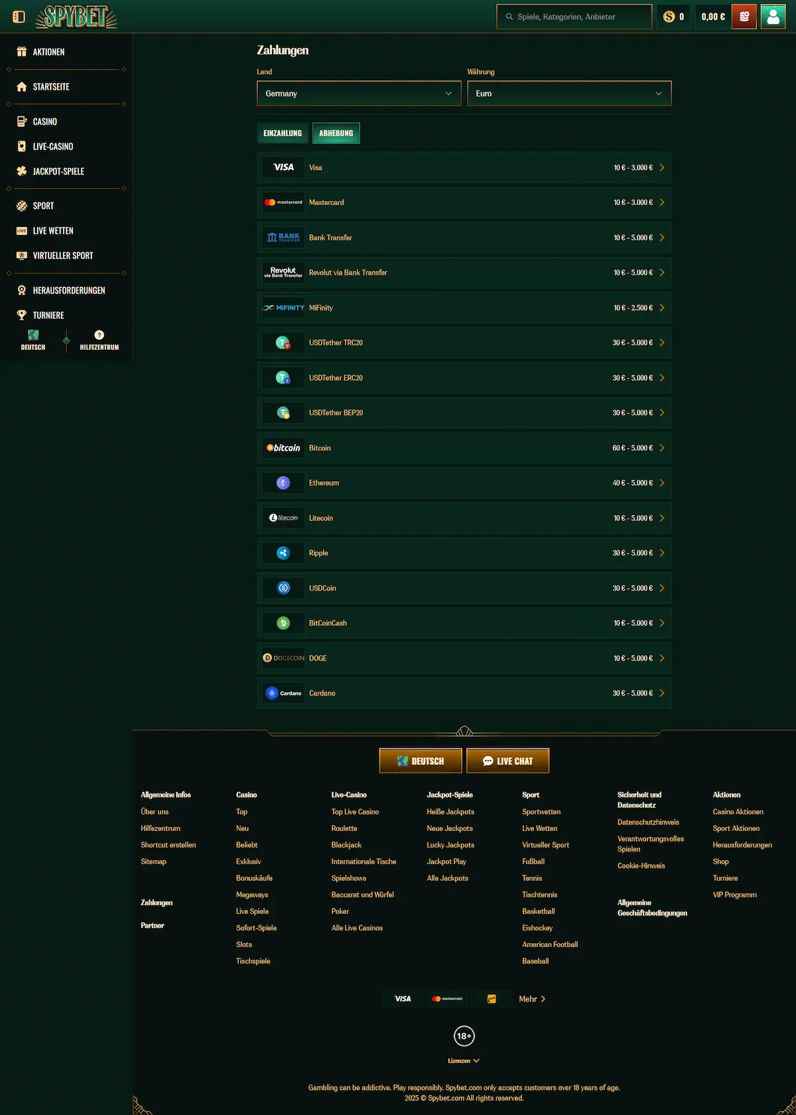Open the Datenschutzhinweis footer link

point(648,822)
